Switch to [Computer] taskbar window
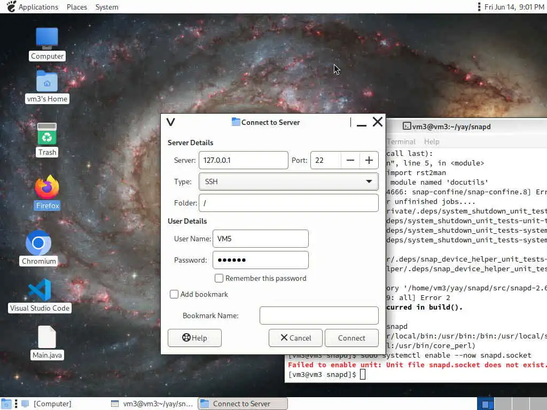Image resolution: width=547 pixels, height=410 pixels. [x=47, y=404]
